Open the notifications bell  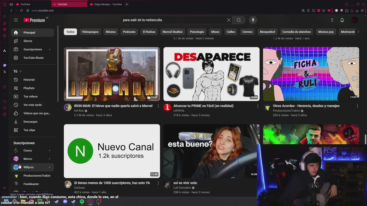[342, 20]
